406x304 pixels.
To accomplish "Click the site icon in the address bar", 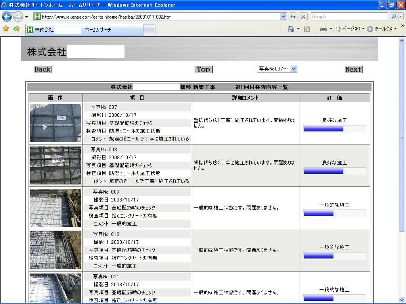I will click(x=38, y=17).
